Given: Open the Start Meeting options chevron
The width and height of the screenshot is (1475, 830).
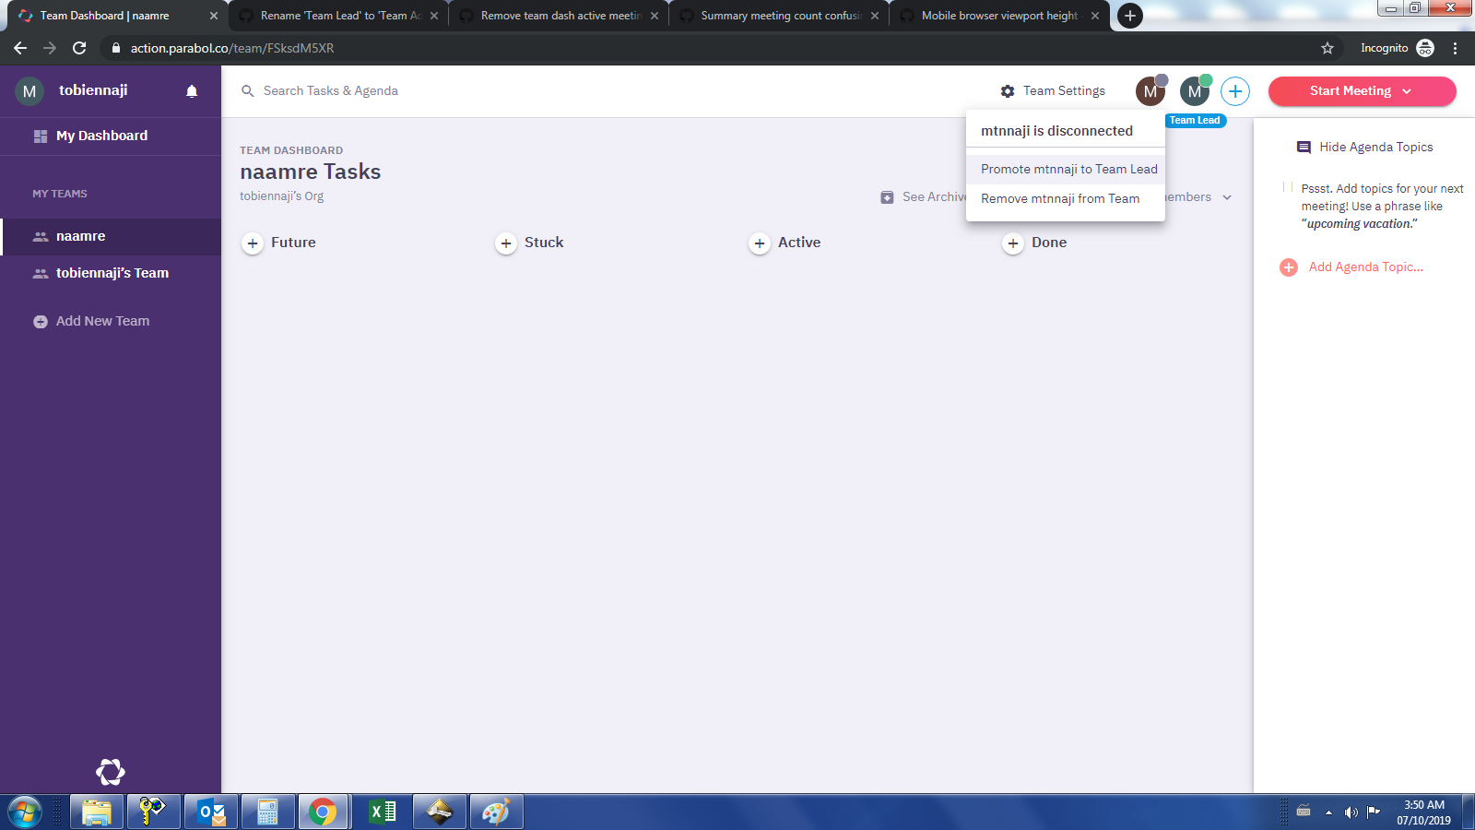Looking at the screenshot, I should (x=1407, y=91).
